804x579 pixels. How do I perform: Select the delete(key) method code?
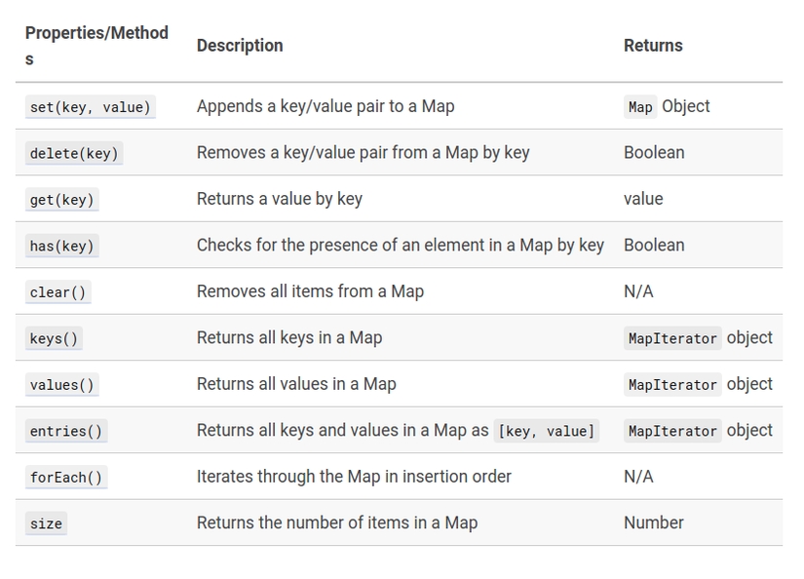click(74, 153)
